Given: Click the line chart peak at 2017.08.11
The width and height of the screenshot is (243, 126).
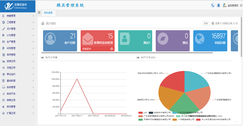Looking at the screenshot, I should pyautogui.click(x=77, y=79).
